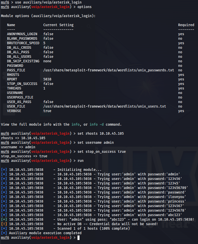This screenshot has width=198, height=244.
Task: Select the attempt with password '1234567'
Action: (x=93, y=206)
